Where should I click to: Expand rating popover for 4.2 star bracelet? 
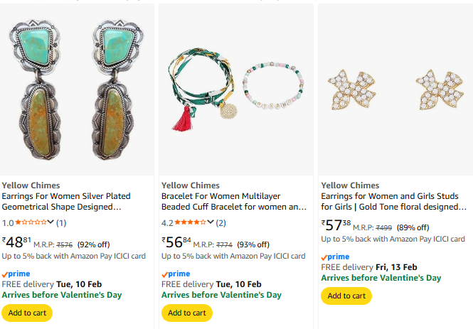click(211, 222)
